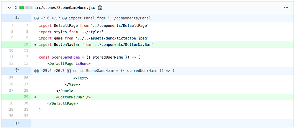Expand hidden lines above line 7
The image size is (295, 129).
tap(16, 18)
